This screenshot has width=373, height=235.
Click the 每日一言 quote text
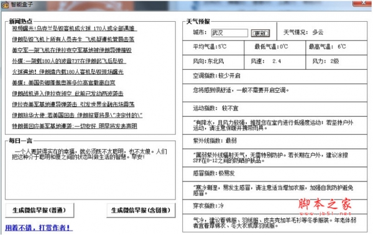coord(90,154)
